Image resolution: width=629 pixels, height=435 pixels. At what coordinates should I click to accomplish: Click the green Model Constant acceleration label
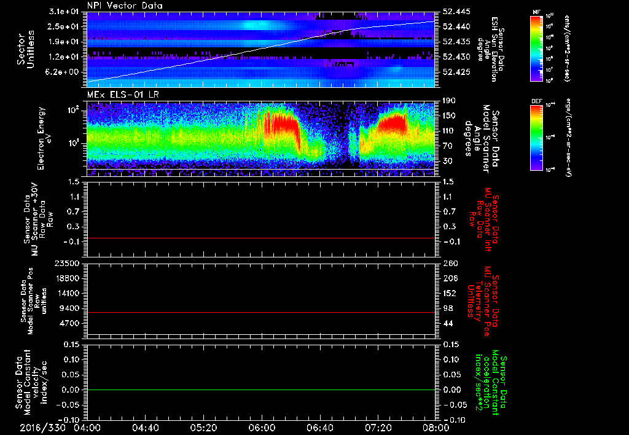[x=491, y=383]
